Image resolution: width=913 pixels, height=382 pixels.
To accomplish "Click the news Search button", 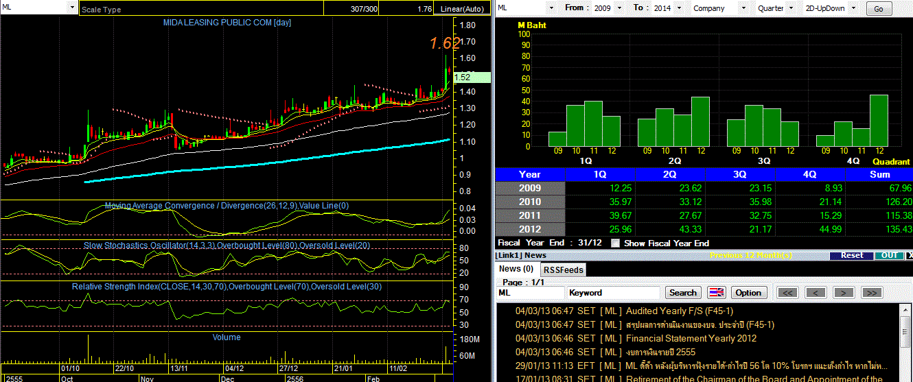I will [682, 292].
